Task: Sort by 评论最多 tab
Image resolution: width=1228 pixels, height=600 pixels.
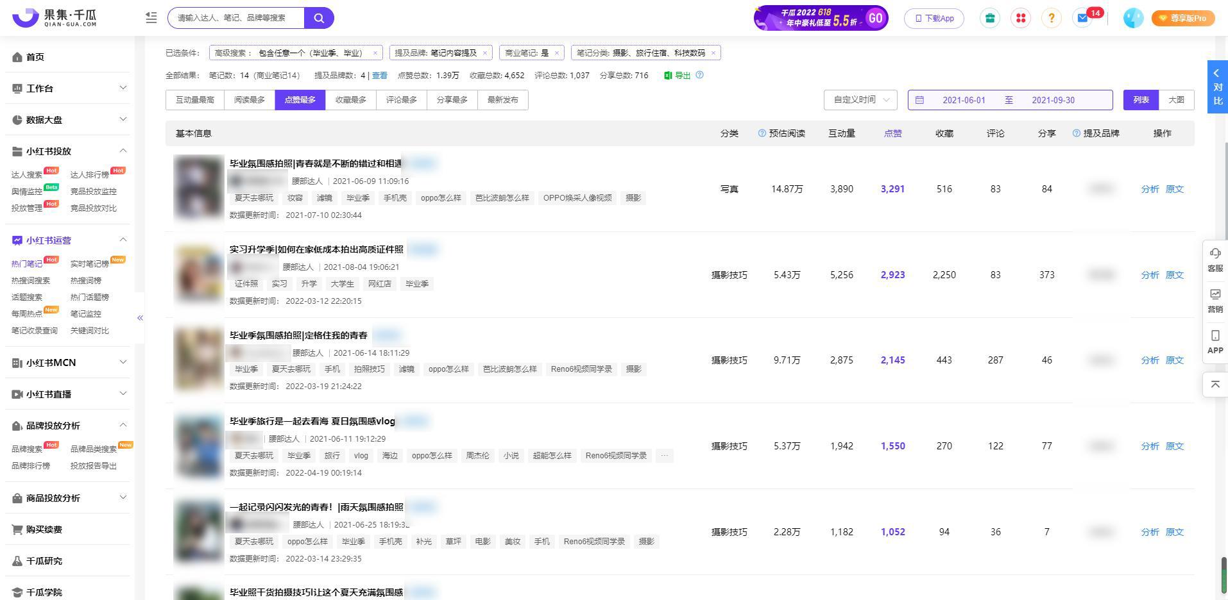Action: pos(402,100)
